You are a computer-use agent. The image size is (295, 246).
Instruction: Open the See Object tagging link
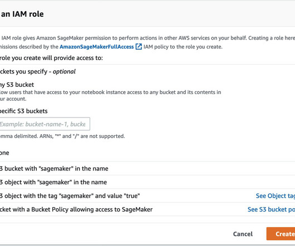pyautogui.click(x=276, y=196)
